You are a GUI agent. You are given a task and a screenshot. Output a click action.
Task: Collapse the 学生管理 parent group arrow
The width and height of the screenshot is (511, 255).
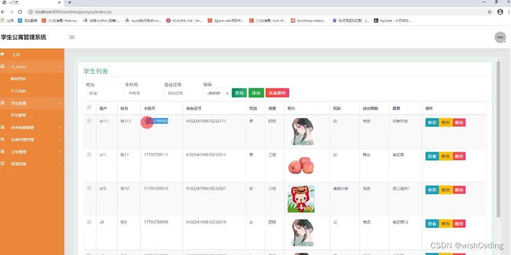click(x=59, y=103)
